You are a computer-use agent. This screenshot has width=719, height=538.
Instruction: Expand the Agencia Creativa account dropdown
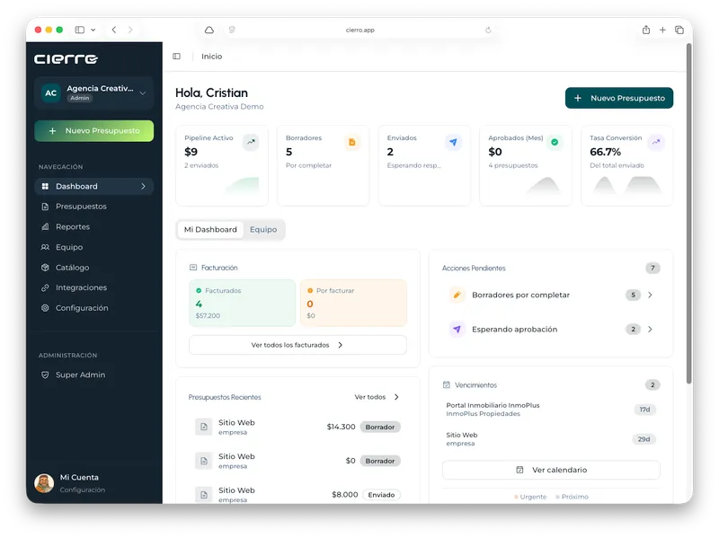pyautogui.click(x=143, y=93)
